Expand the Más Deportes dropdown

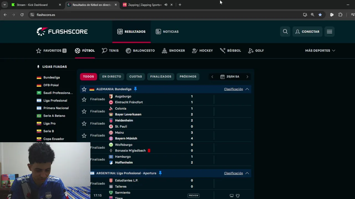(320, 51)
